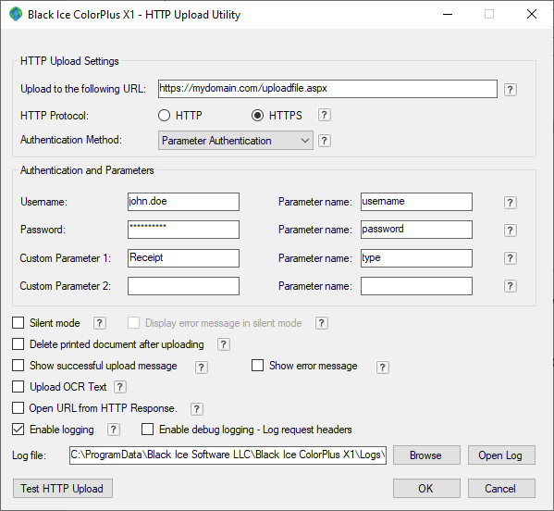Image resolution: width=554 pixels, height=511 pixels.
Task: Click the Test HTTP Upload button
Action: [x=63, y=489]
